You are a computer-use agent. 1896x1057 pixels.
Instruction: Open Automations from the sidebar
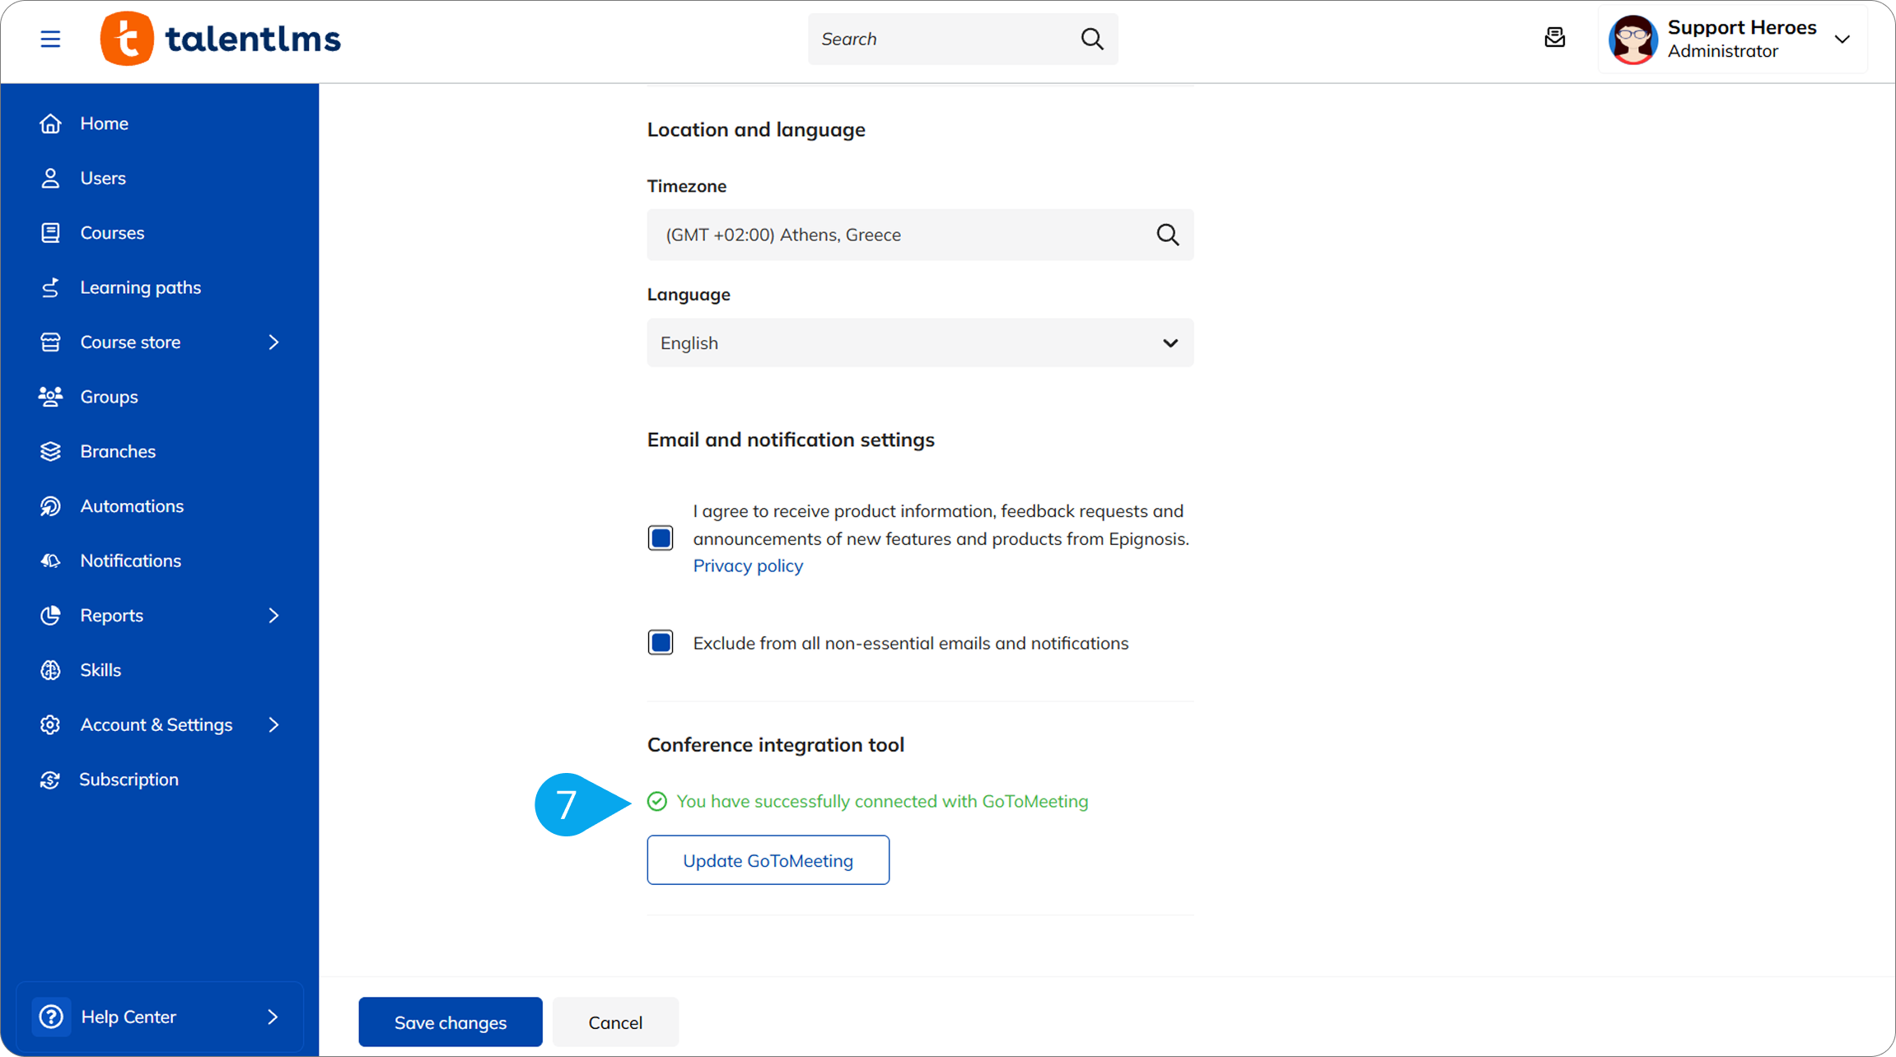tap(132, 506)
